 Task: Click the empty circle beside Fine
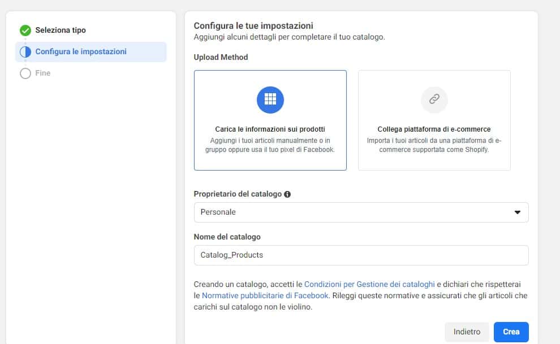25,73
